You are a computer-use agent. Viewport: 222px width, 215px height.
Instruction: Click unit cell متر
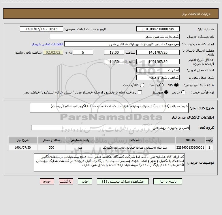80,147
